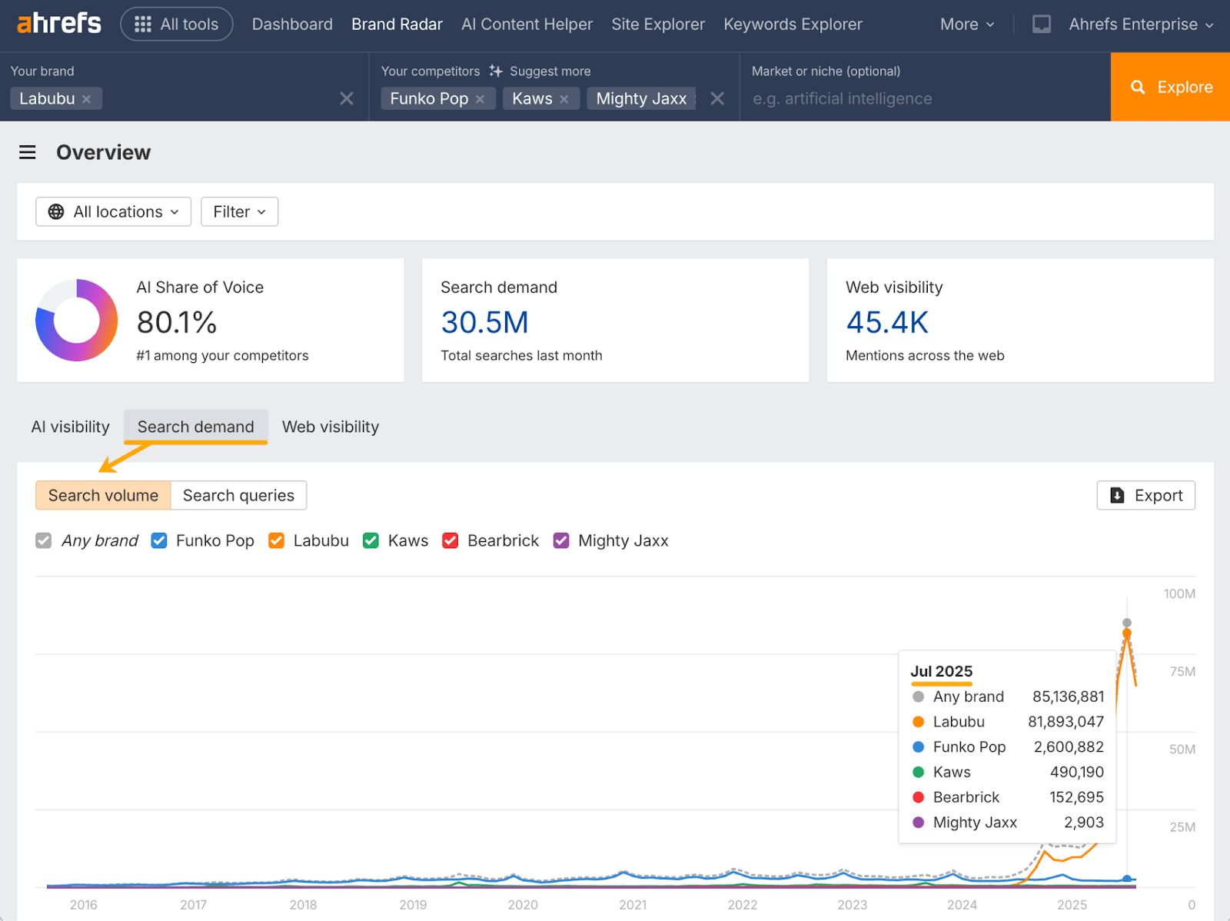Remove the Mighty Jaxx competitor tag
1230x921 pixels.
696,98
